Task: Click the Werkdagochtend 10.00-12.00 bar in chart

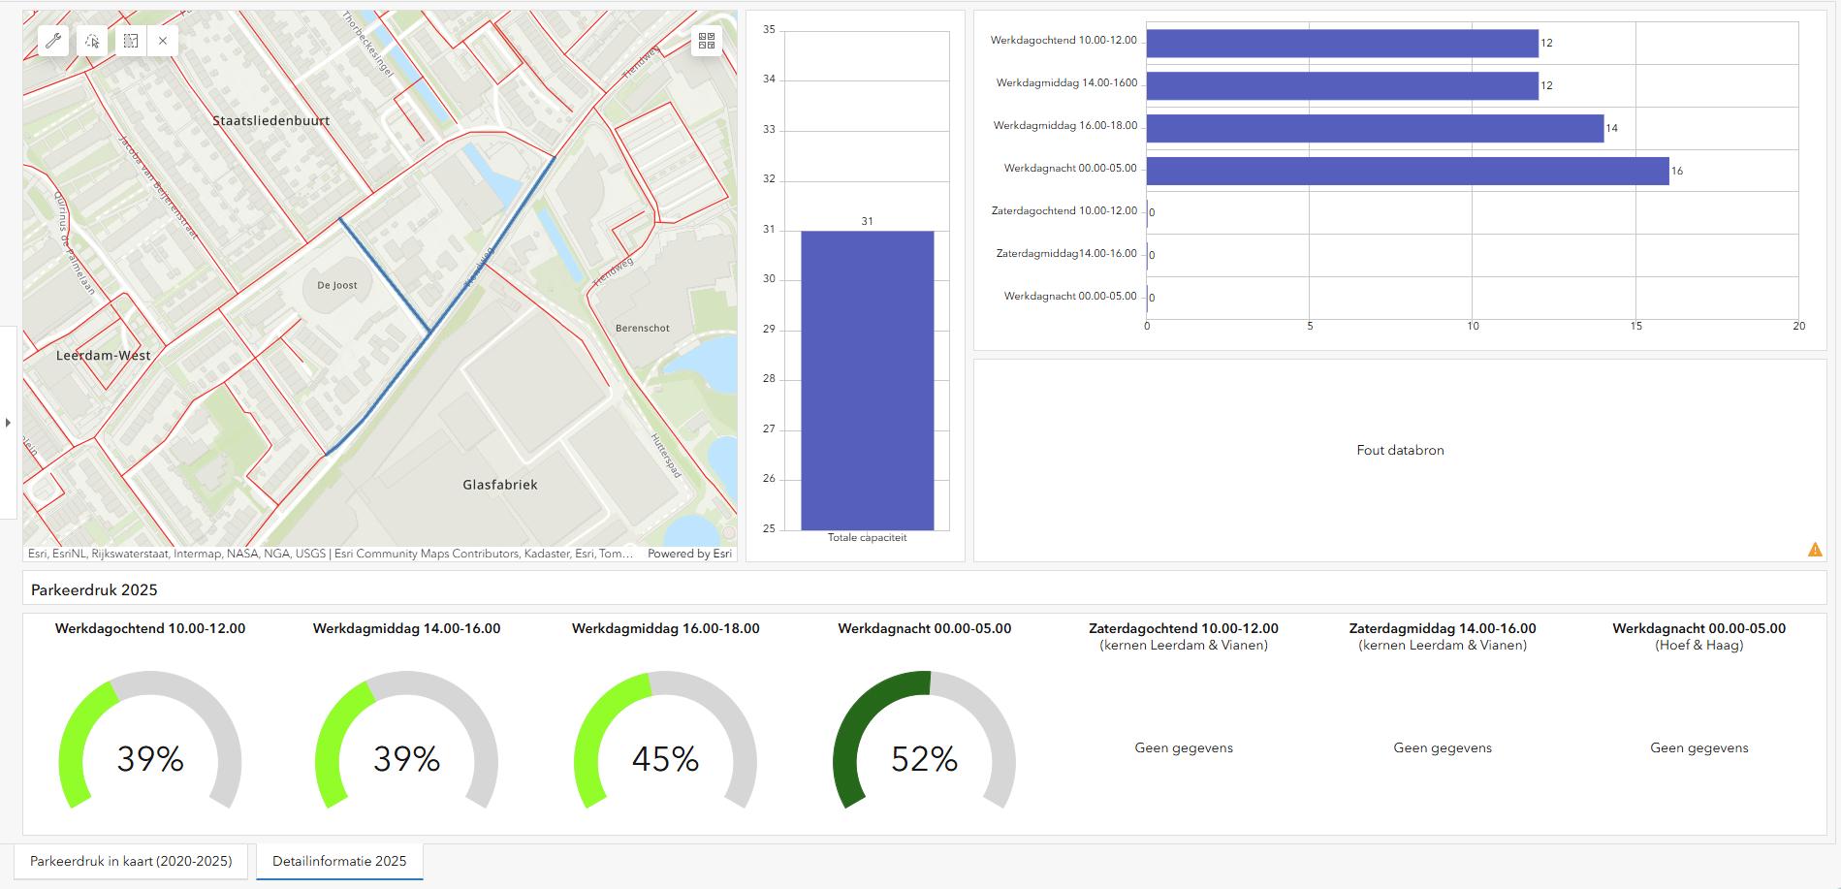Action: pos(1342,43)
